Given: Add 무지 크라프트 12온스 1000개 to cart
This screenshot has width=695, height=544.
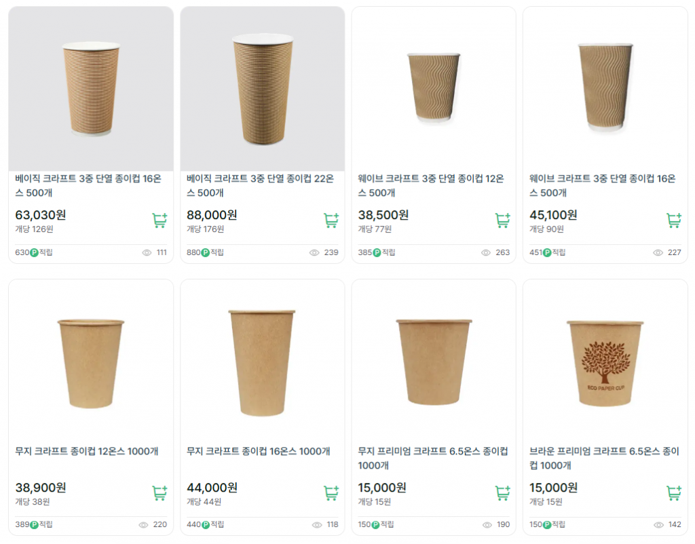Looking at the screenshot, I should tap(159, 493).
